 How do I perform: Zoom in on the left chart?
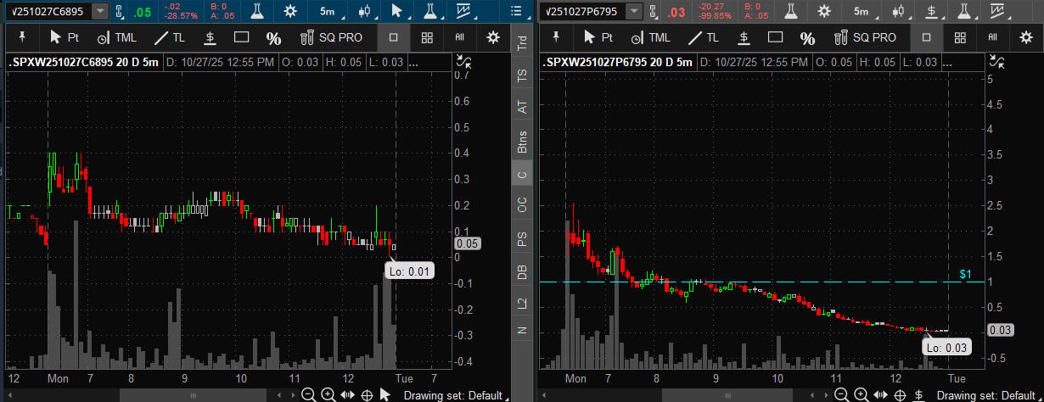328,394
